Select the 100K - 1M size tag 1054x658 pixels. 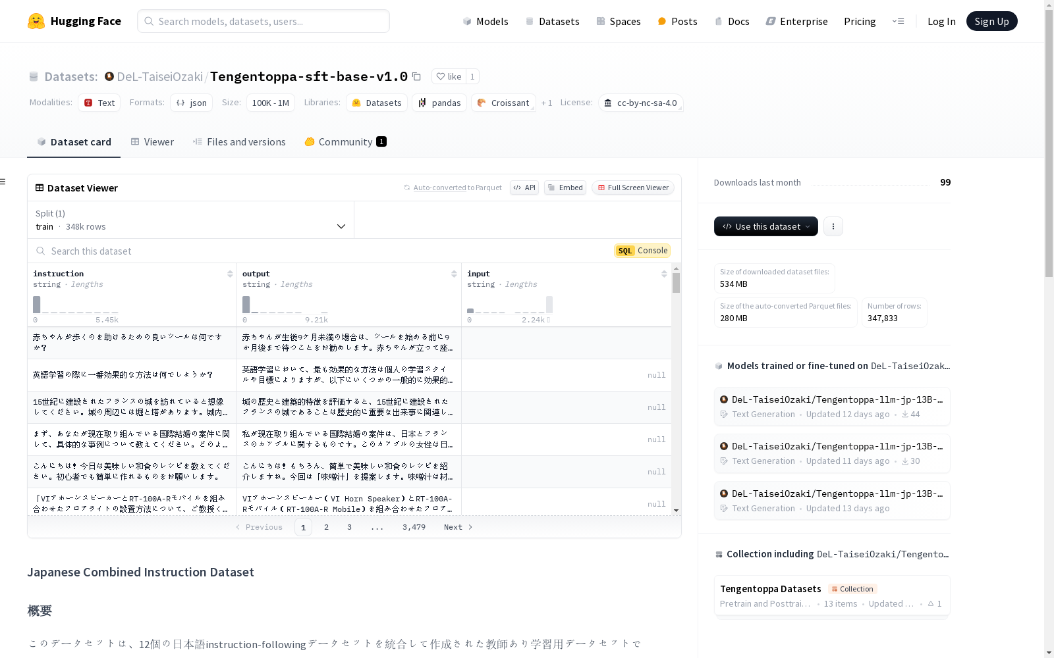point(271,103)
